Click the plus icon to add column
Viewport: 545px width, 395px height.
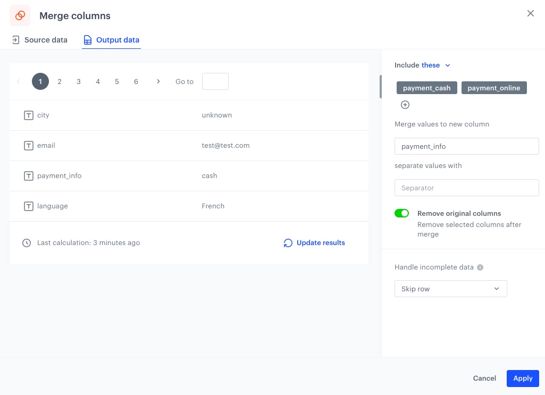[405, 105]
